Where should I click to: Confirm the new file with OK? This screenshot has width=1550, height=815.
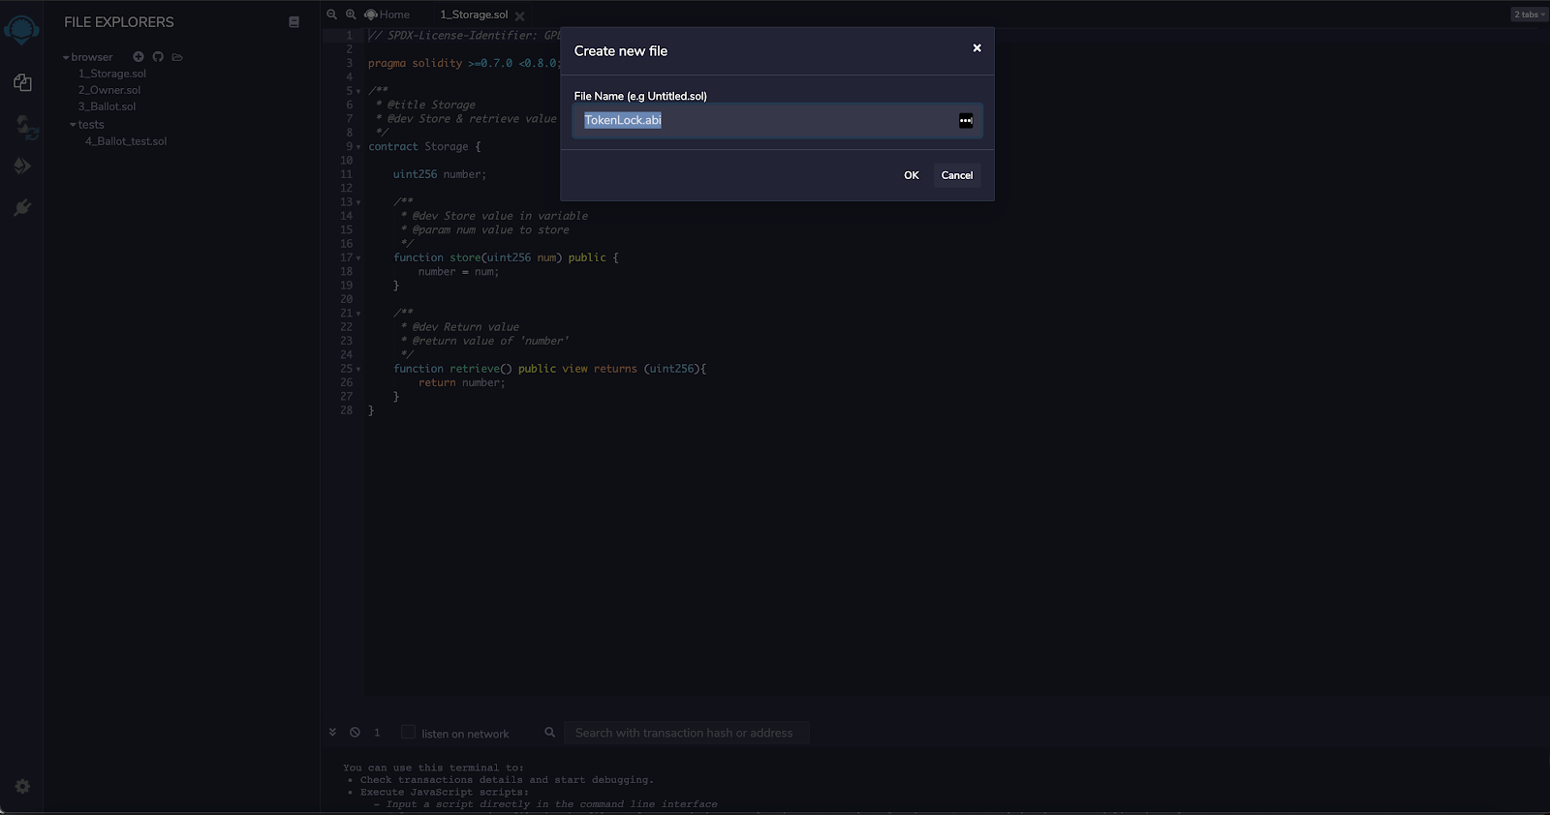(912, 175)
